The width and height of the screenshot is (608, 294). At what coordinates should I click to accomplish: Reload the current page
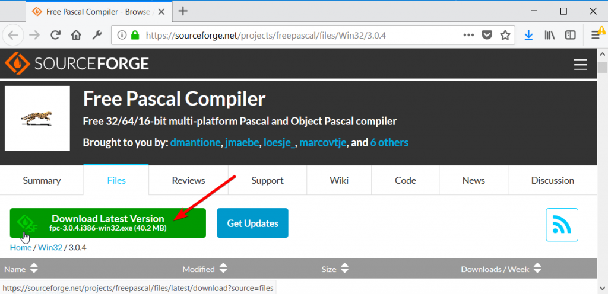click(x=55, y=36)
